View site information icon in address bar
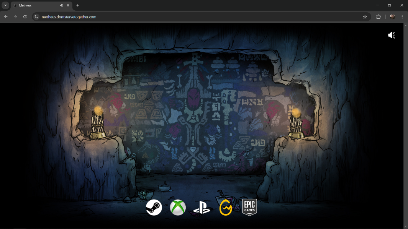This screenshot has height=229, width=408. click(x=36, y=17)
